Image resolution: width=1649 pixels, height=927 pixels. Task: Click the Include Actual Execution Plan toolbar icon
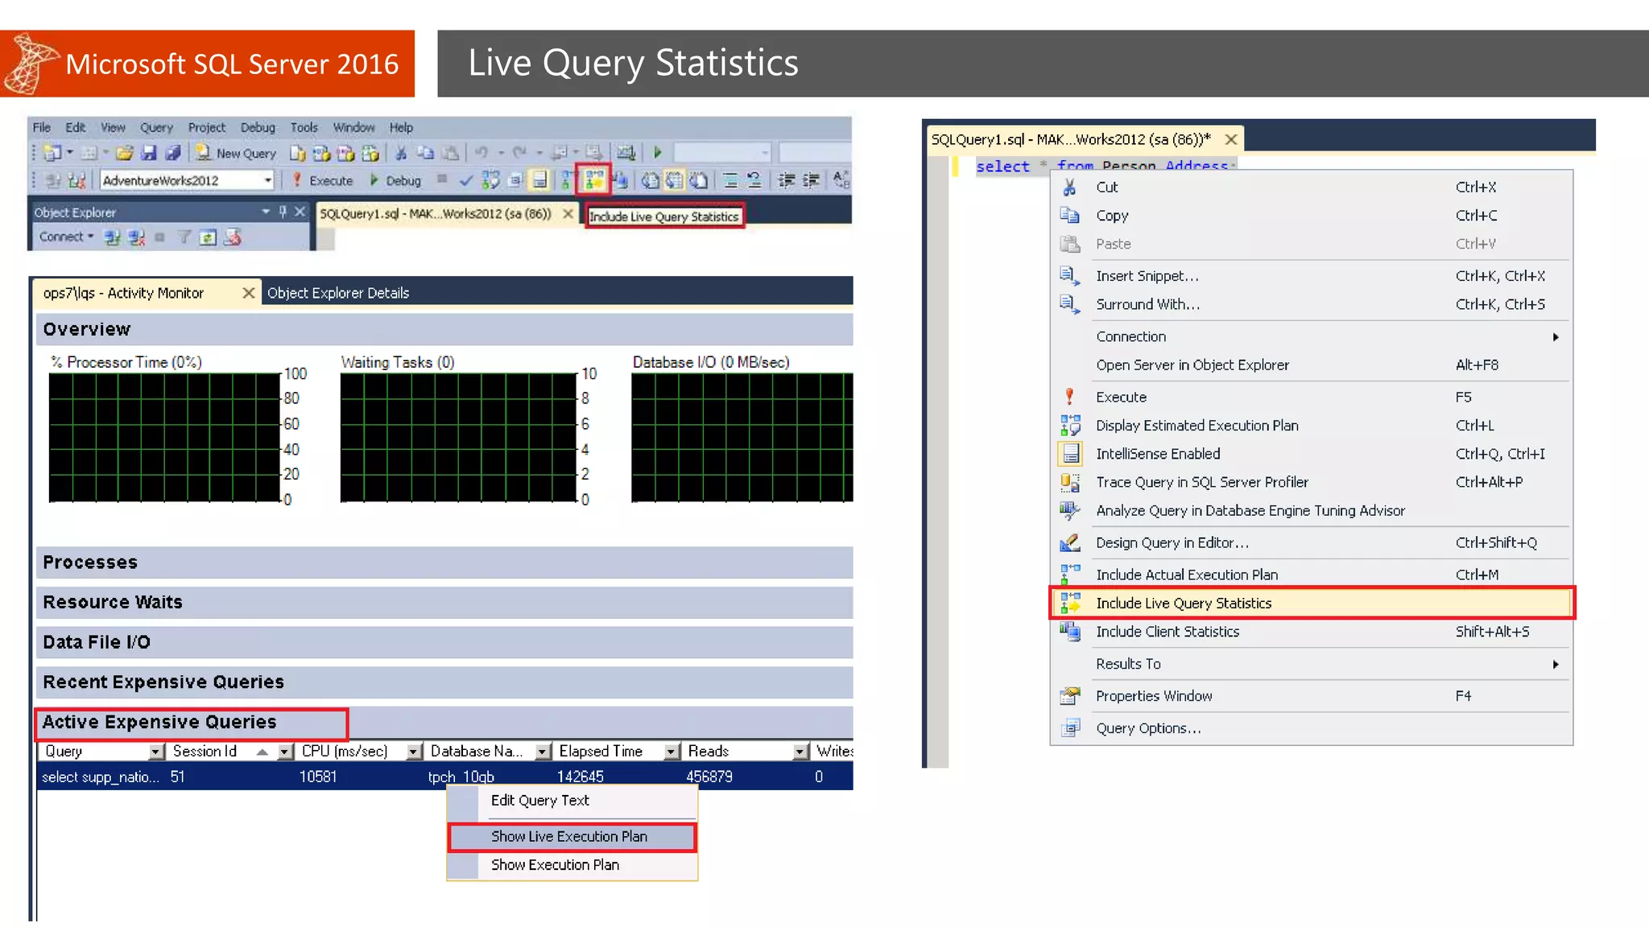(x=566, y=180)
